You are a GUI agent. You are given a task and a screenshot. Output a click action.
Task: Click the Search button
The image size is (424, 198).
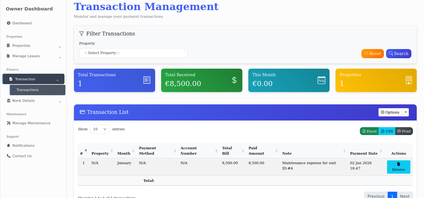[398, 53]
